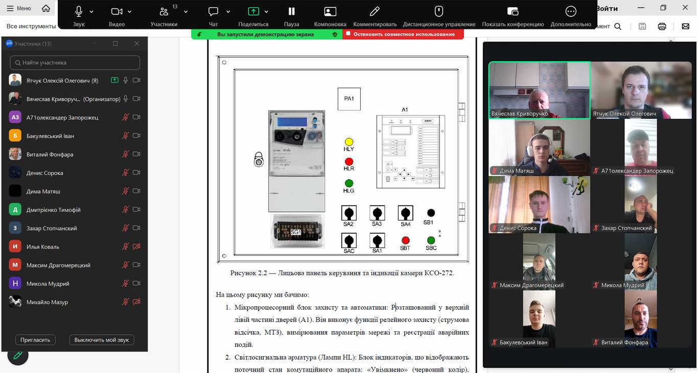Viewport: 698px width, 373px height.
Task: Open the Меню hamburger menu
Action: coord(19,8)
